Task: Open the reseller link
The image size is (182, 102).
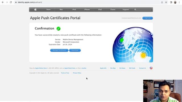Action: pos(84,68)
